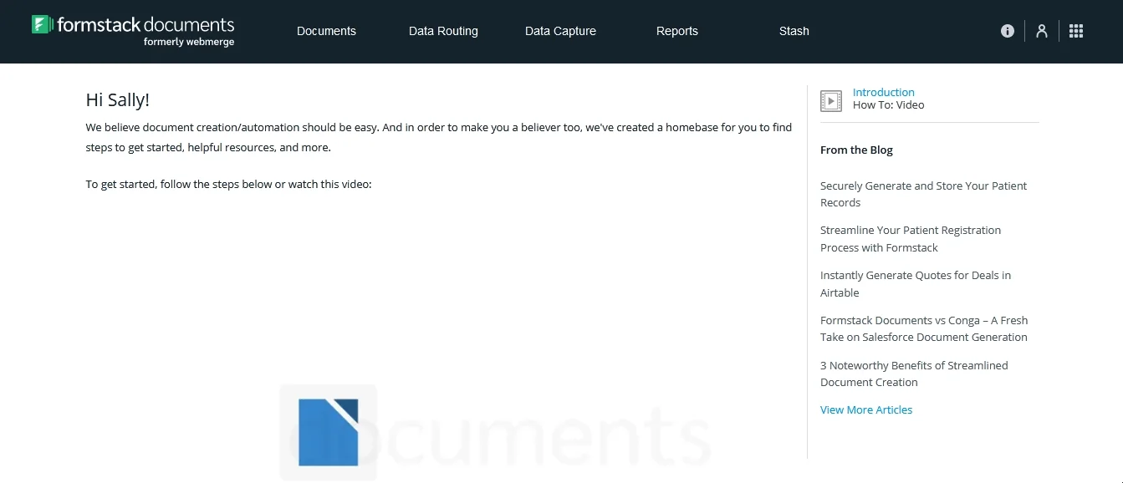Open Instantly Generate Quotes for Deals article
Screen dimensions: 1123x483
916,284
